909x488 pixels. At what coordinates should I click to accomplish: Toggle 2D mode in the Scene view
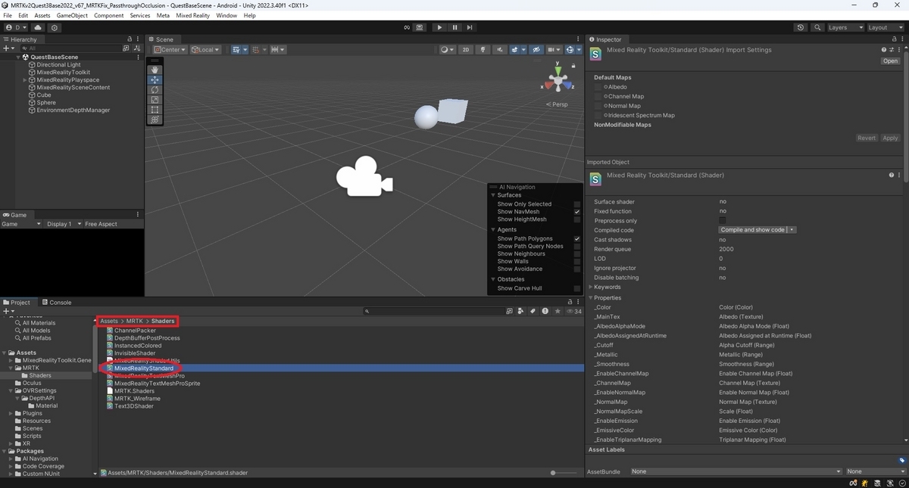[x=466, y=50]
